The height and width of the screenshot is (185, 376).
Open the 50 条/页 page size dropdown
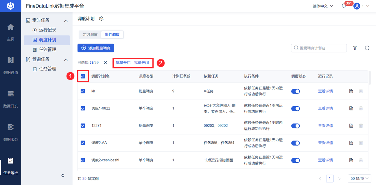360,179
